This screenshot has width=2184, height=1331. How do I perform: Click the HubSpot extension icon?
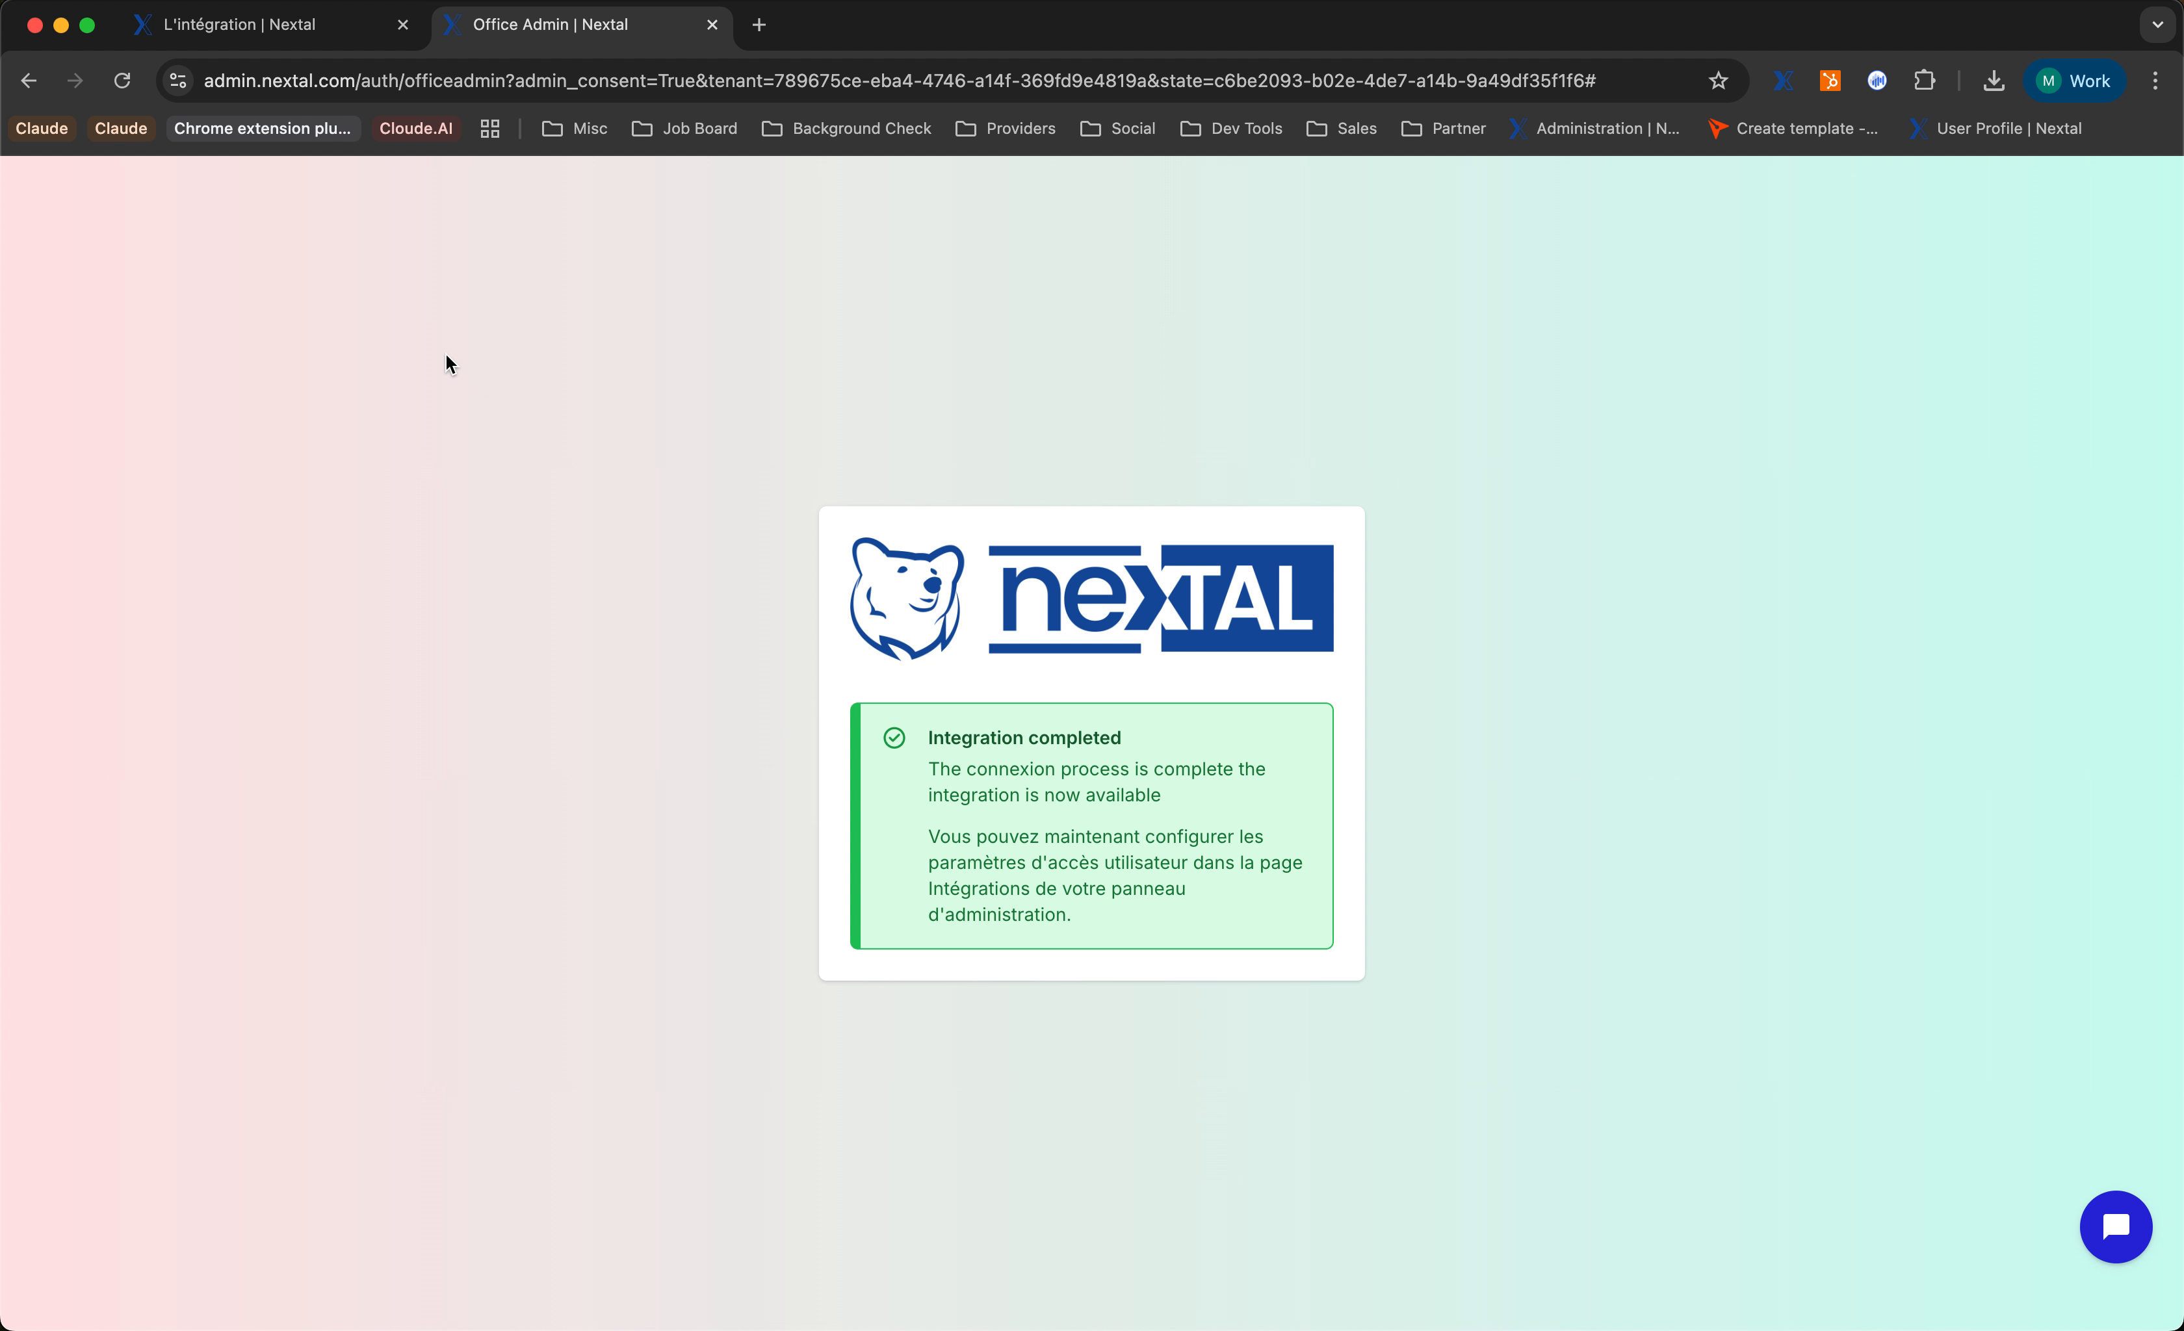click(1830, 81)
